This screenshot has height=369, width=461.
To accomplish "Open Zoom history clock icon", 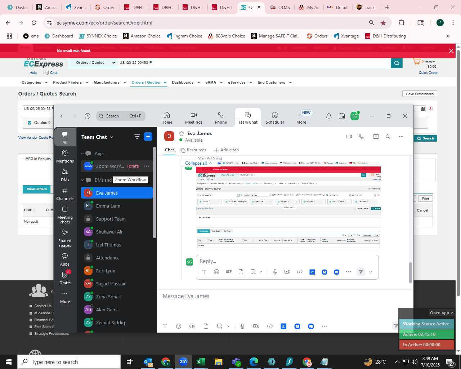I will click(x=88, y=116).
